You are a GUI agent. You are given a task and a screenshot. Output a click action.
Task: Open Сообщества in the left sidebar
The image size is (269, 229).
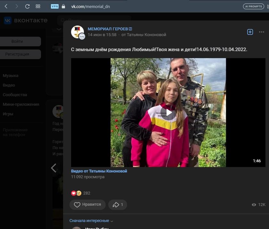click(15, 95)
